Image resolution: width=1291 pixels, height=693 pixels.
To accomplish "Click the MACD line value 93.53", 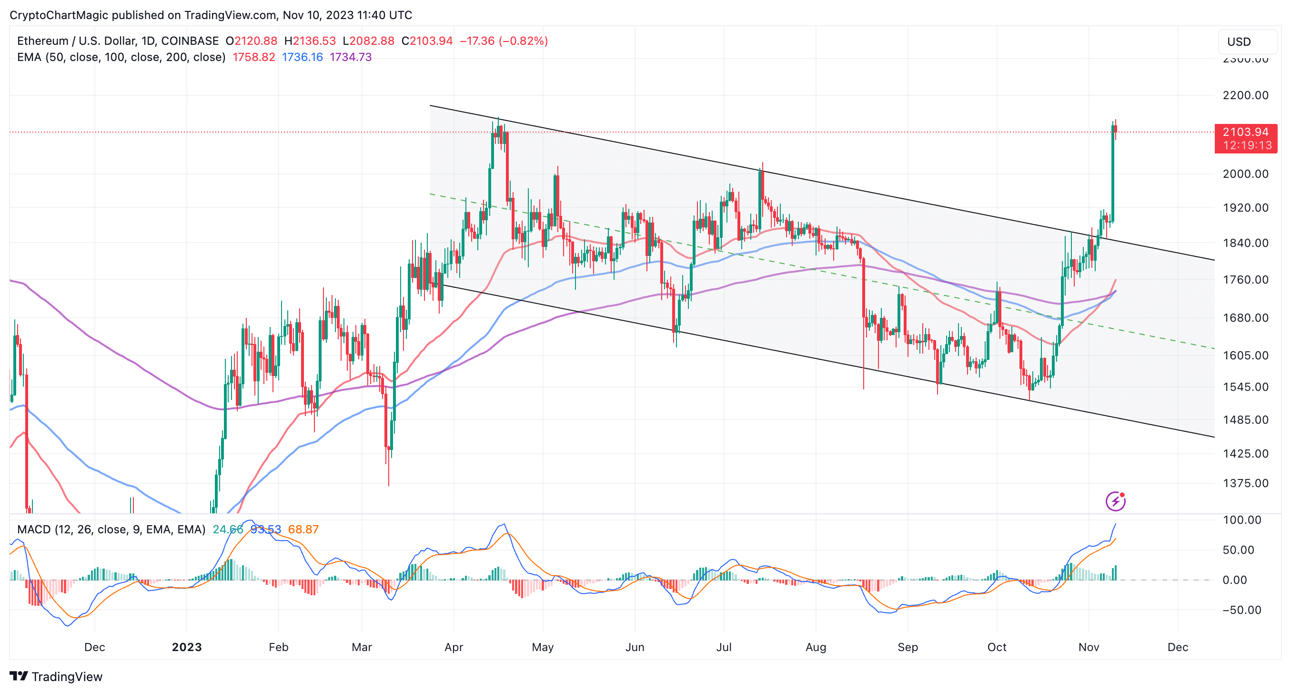I will (265, 530).
